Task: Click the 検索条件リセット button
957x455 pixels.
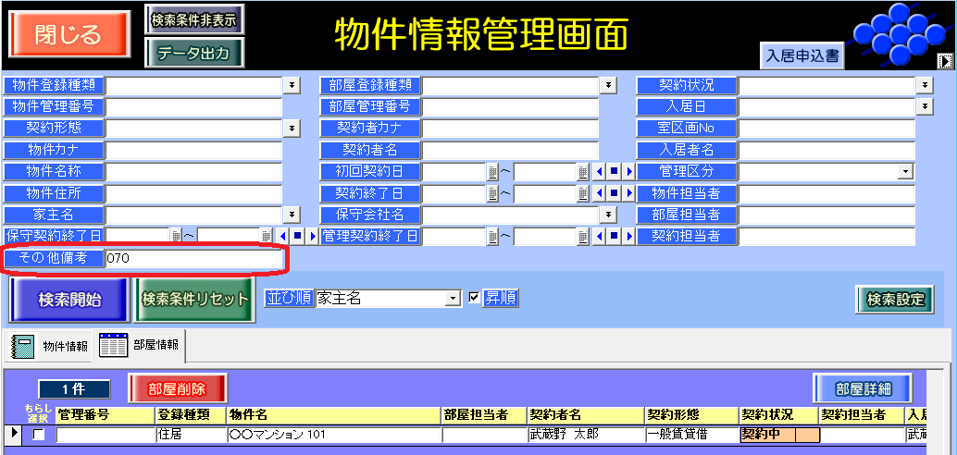Action: pyautogui.click(x=195, y=300)
